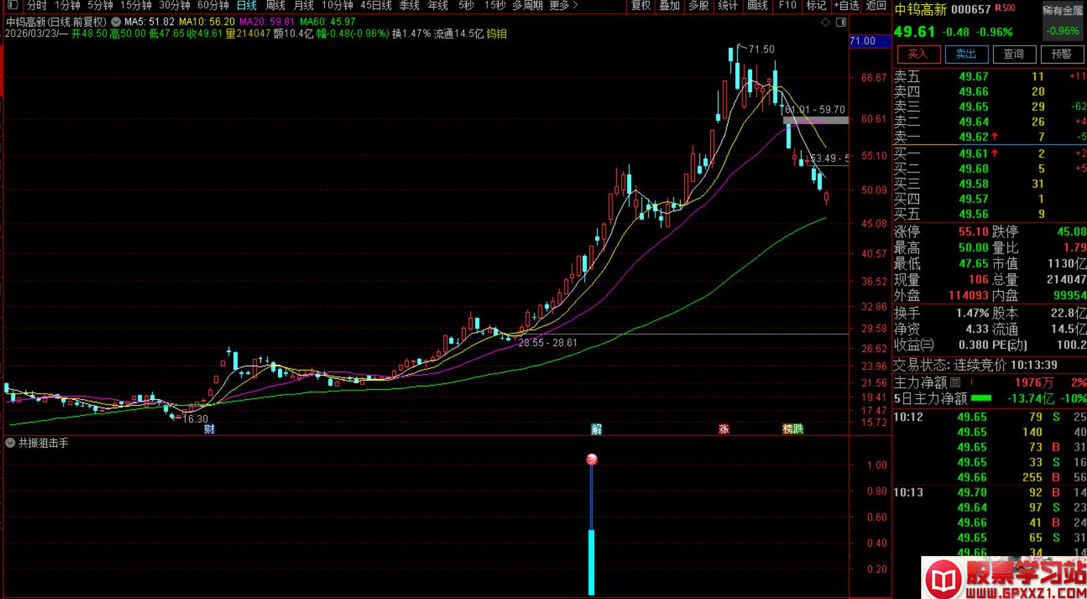1087x599 pixels.
Task: Select the 日线 daily tab
Action: [246, 5]
